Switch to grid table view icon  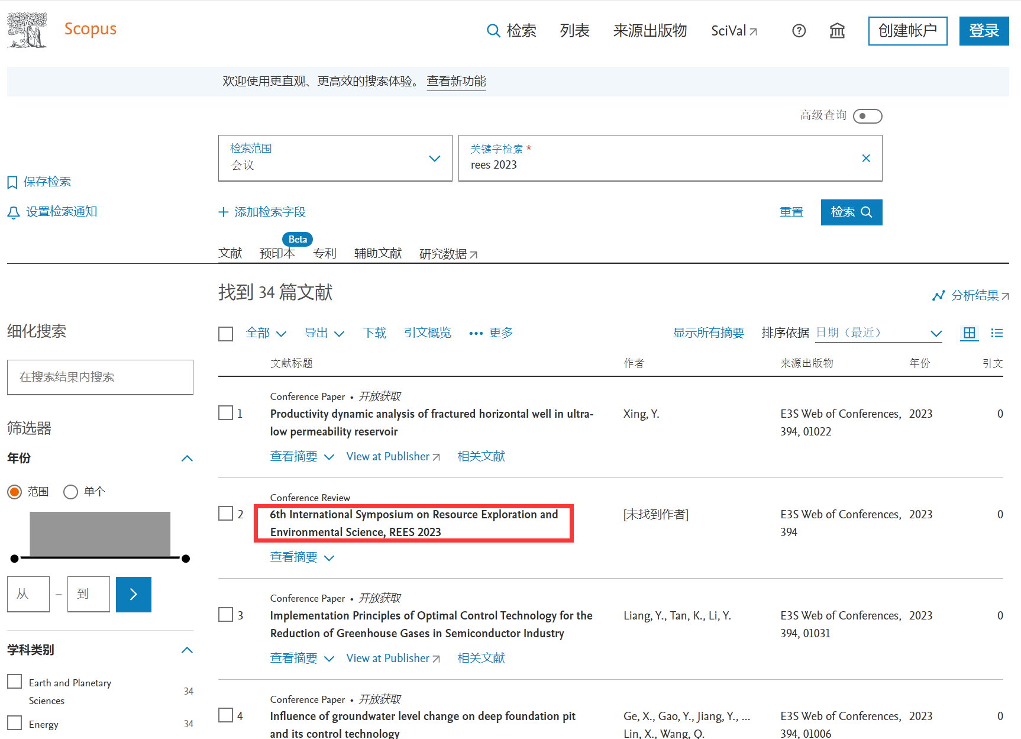970,333
